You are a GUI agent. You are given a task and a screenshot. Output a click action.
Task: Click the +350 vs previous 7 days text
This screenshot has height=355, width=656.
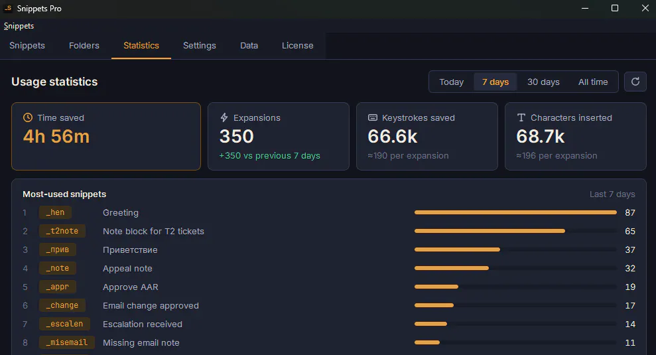coord(269,156)
